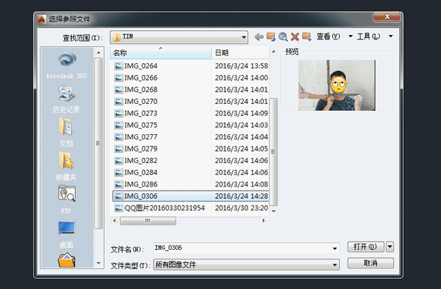Image resolution: width=441 pixels, height=289 pixels.
Task: Expand the 文件类型 file type dropdown
Action: point(335,264)
